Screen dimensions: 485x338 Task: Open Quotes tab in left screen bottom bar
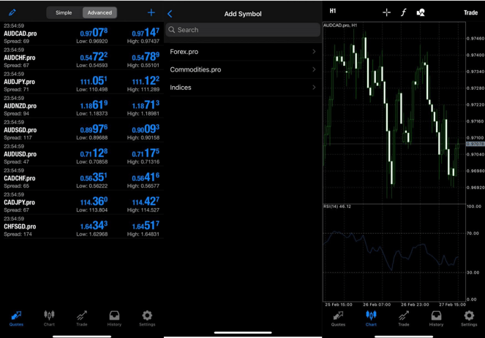[x=16, y=318]
